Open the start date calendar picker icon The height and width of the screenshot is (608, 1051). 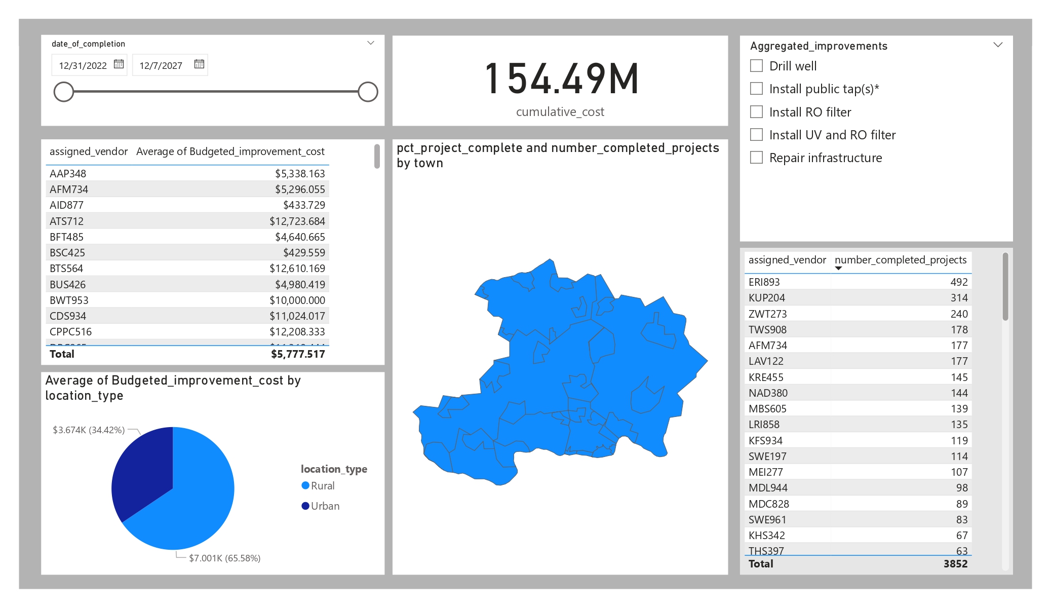119,64
